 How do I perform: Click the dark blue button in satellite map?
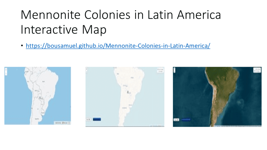(x=186, y=120)
